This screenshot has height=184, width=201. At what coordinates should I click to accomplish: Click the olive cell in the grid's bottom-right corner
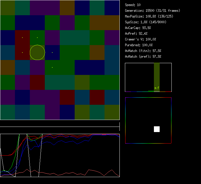(x=112, y=112)
